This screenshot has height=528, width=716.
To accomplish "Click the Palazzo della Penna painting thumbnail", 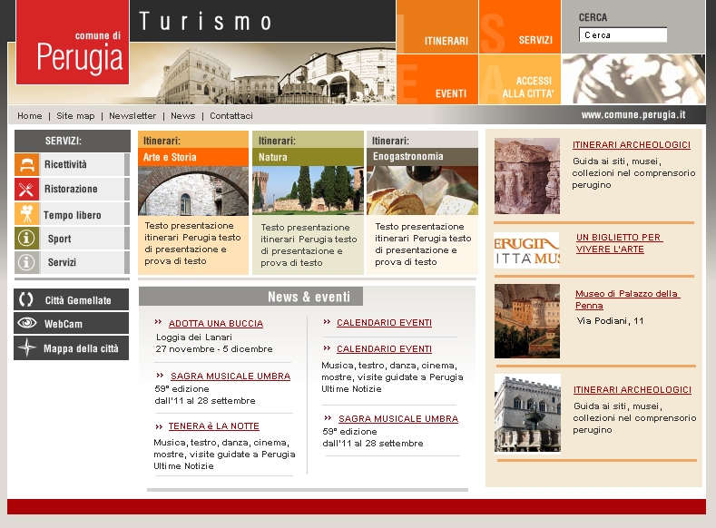I will pos(527,321).
